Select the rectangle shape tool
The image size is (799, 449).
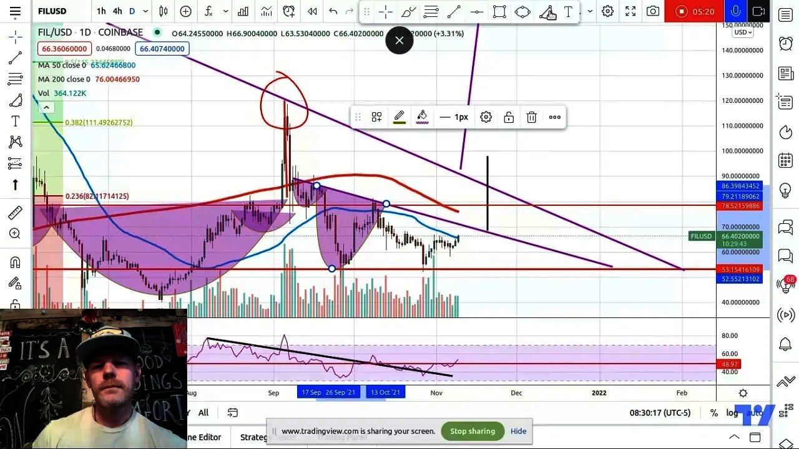(x=499, y=11)
